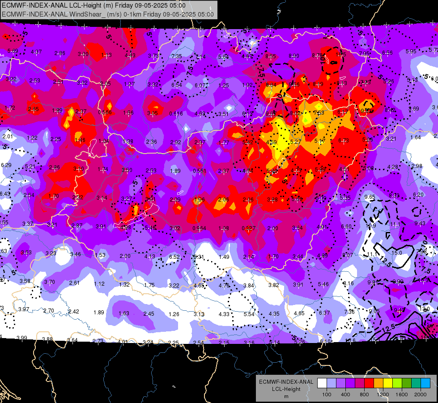Click the grid value 6.52

[x=174, y=257]
